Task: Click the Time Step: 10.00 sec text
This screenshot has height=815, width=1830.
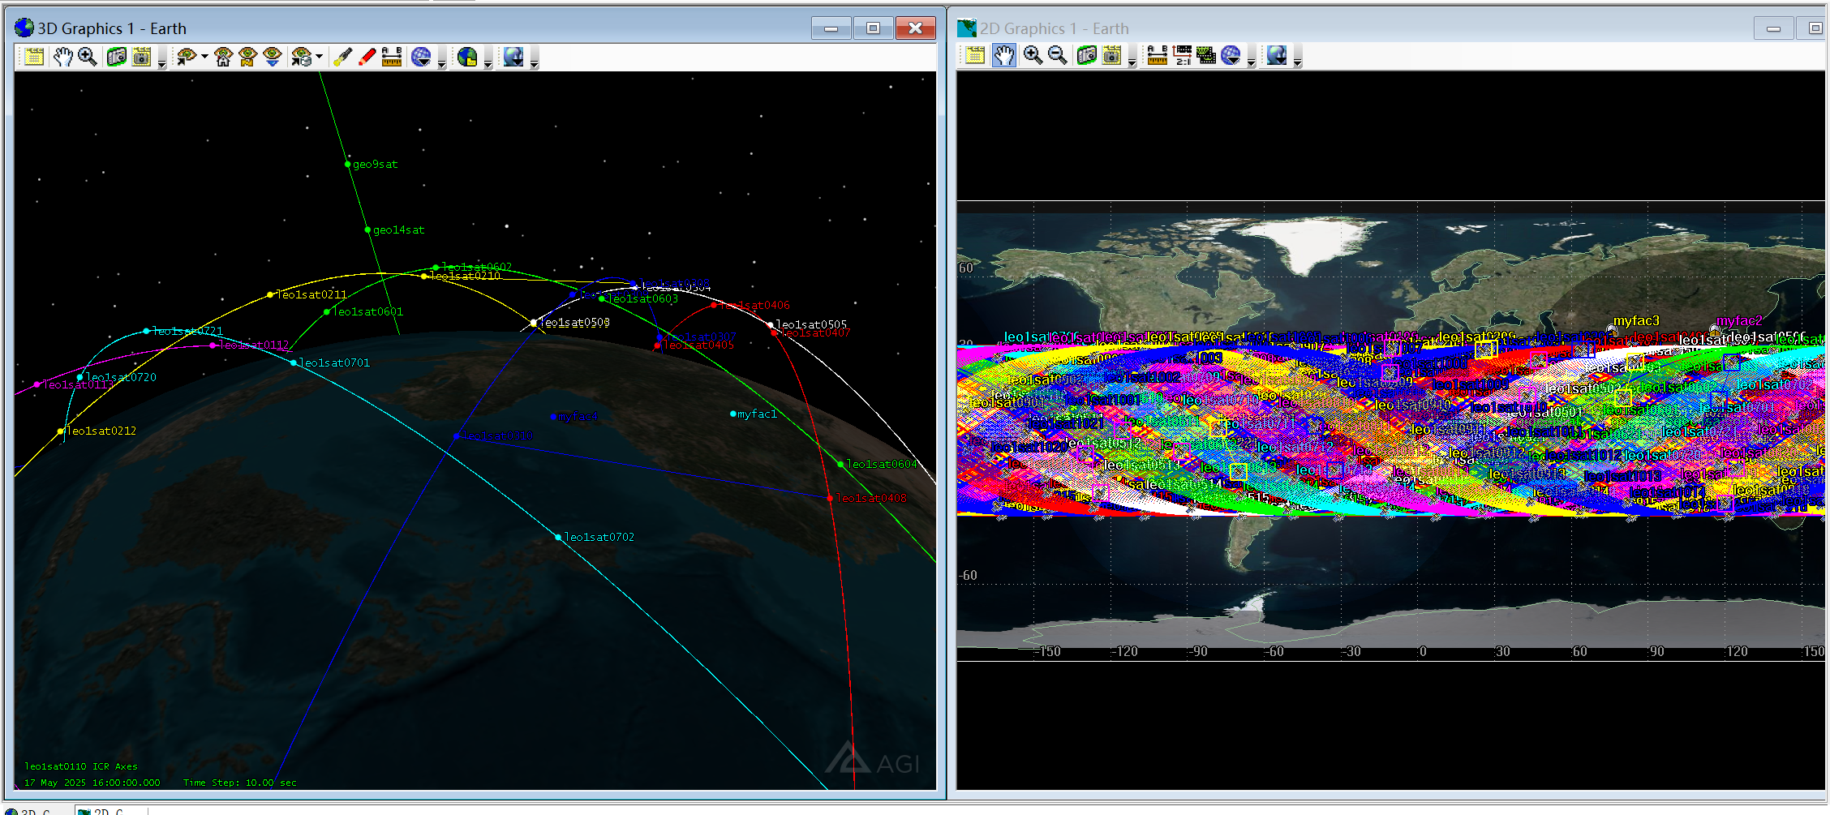Action: tap(240, 783)
